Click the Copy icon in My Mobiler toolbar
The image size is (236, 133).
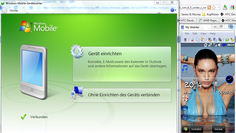(198, 40)
